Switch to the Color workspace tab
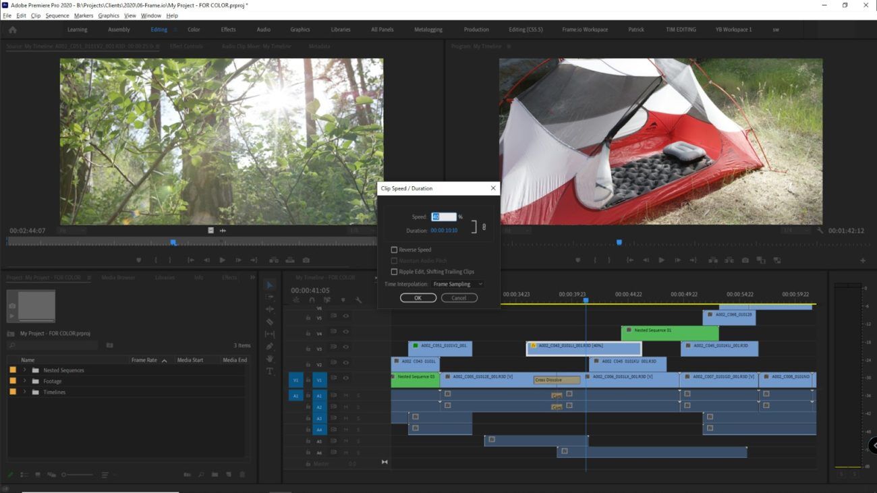Viewport: 877px width, 493px height. pyautogui.click(x=194, y=30)
